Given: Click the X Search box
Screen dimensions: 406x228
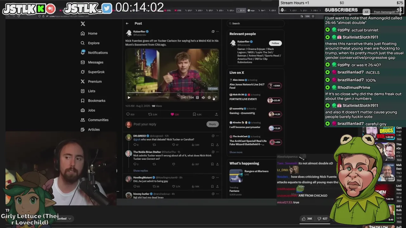Looking at the screenshot, I should click(255, 23).
